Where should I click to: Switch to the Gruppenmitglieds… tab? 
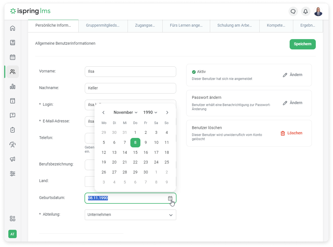(103, 25)
